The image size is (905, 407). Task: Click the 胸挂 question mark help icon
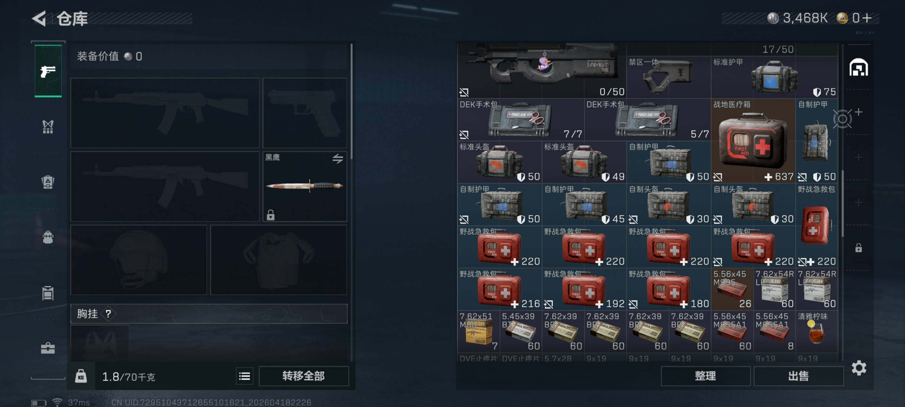pyautogui.click(x=108, y=314)
